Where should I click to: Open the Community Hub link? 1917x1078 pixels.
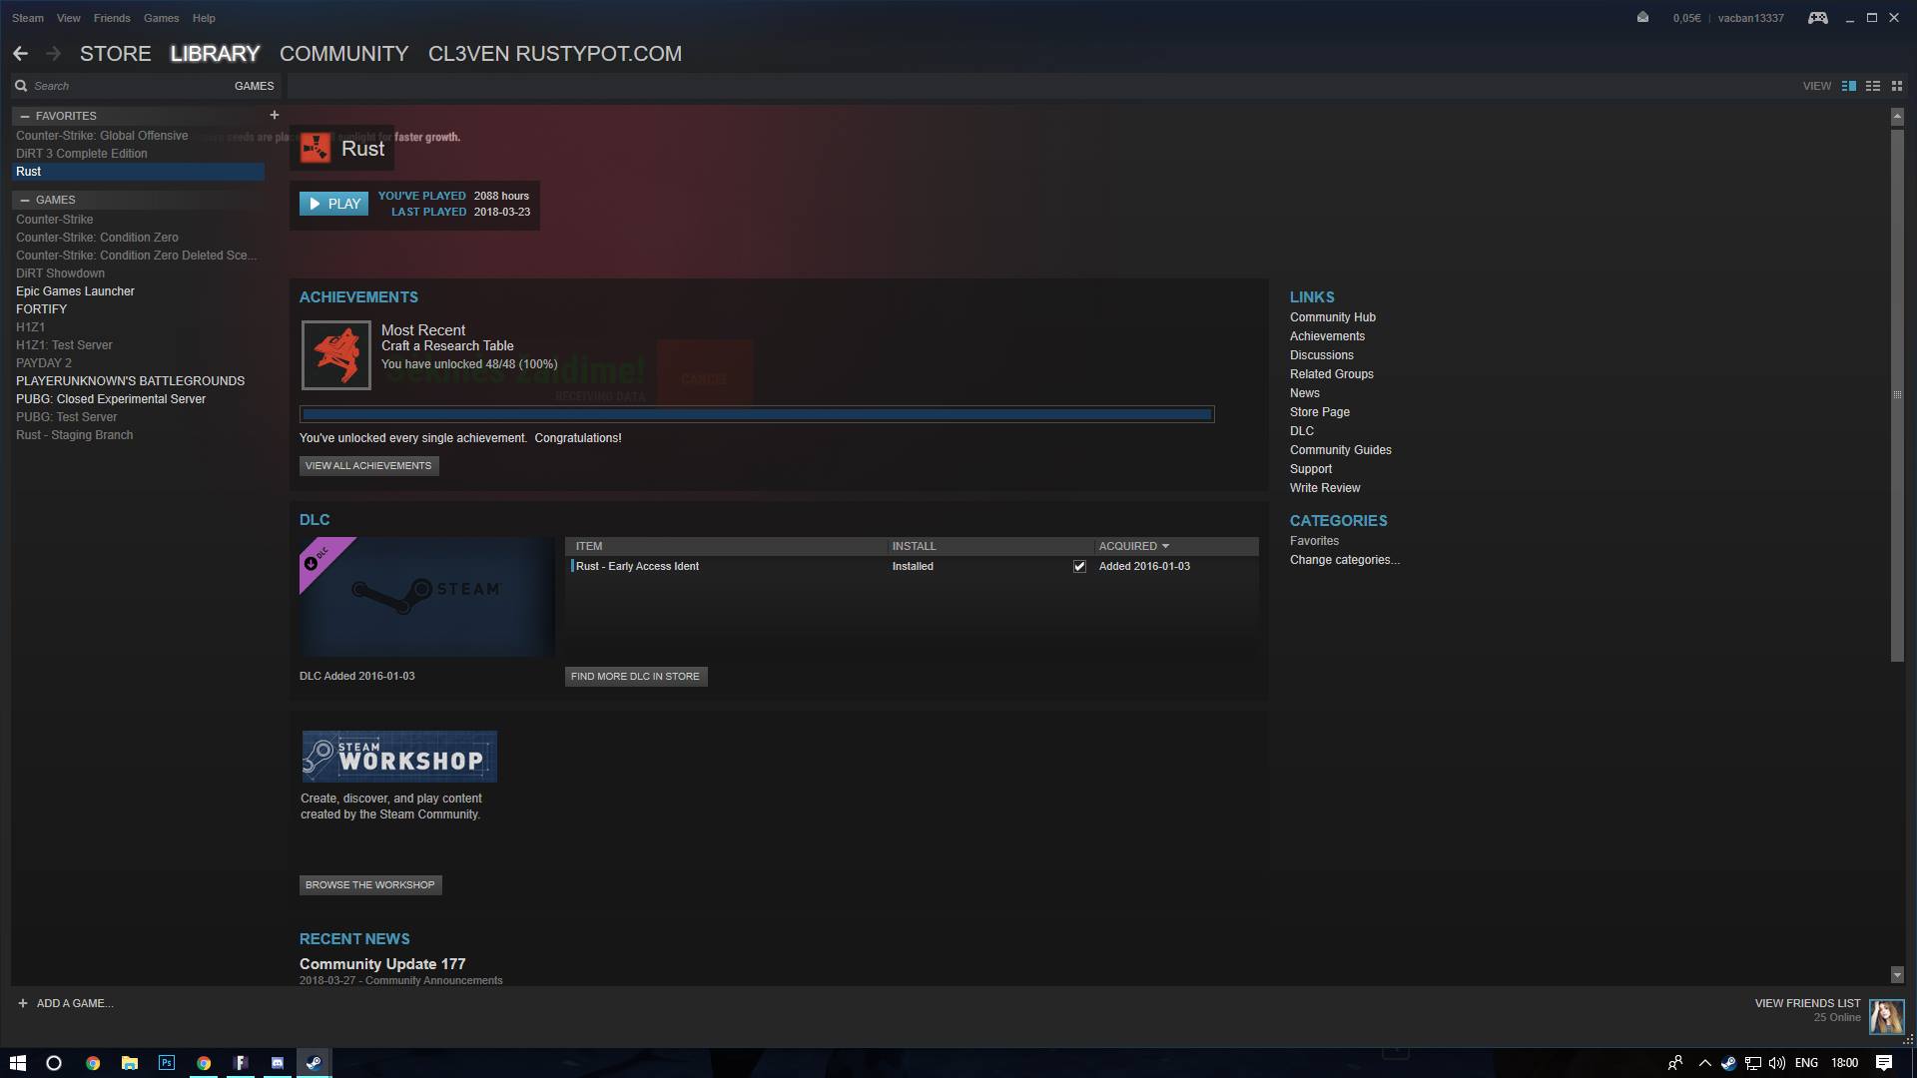click(x=1332, y=317)
